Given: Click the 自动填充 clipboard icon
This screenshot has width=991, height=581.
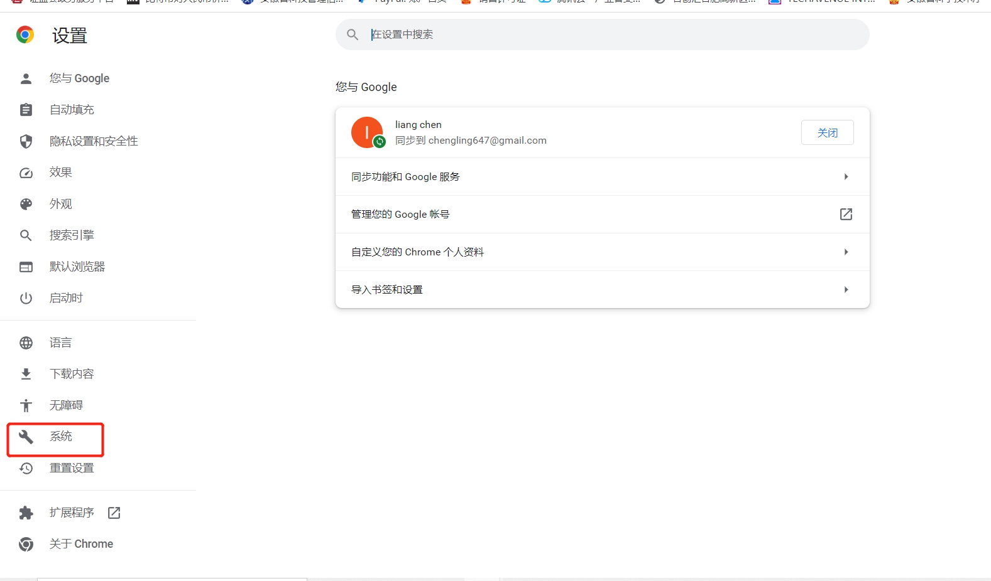Looking at the screenshot, I should coord(26,110).
